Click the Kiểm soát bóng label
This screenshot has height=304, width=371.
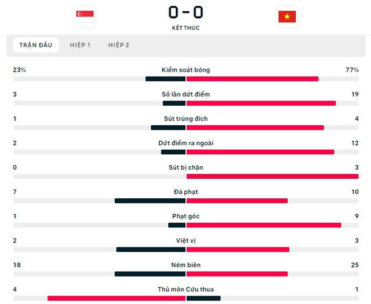point(185,70)
